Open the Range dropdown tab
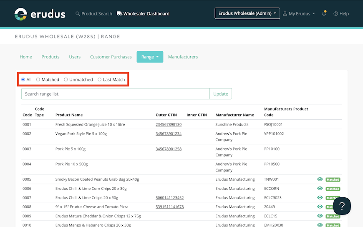 click(150, 57)
